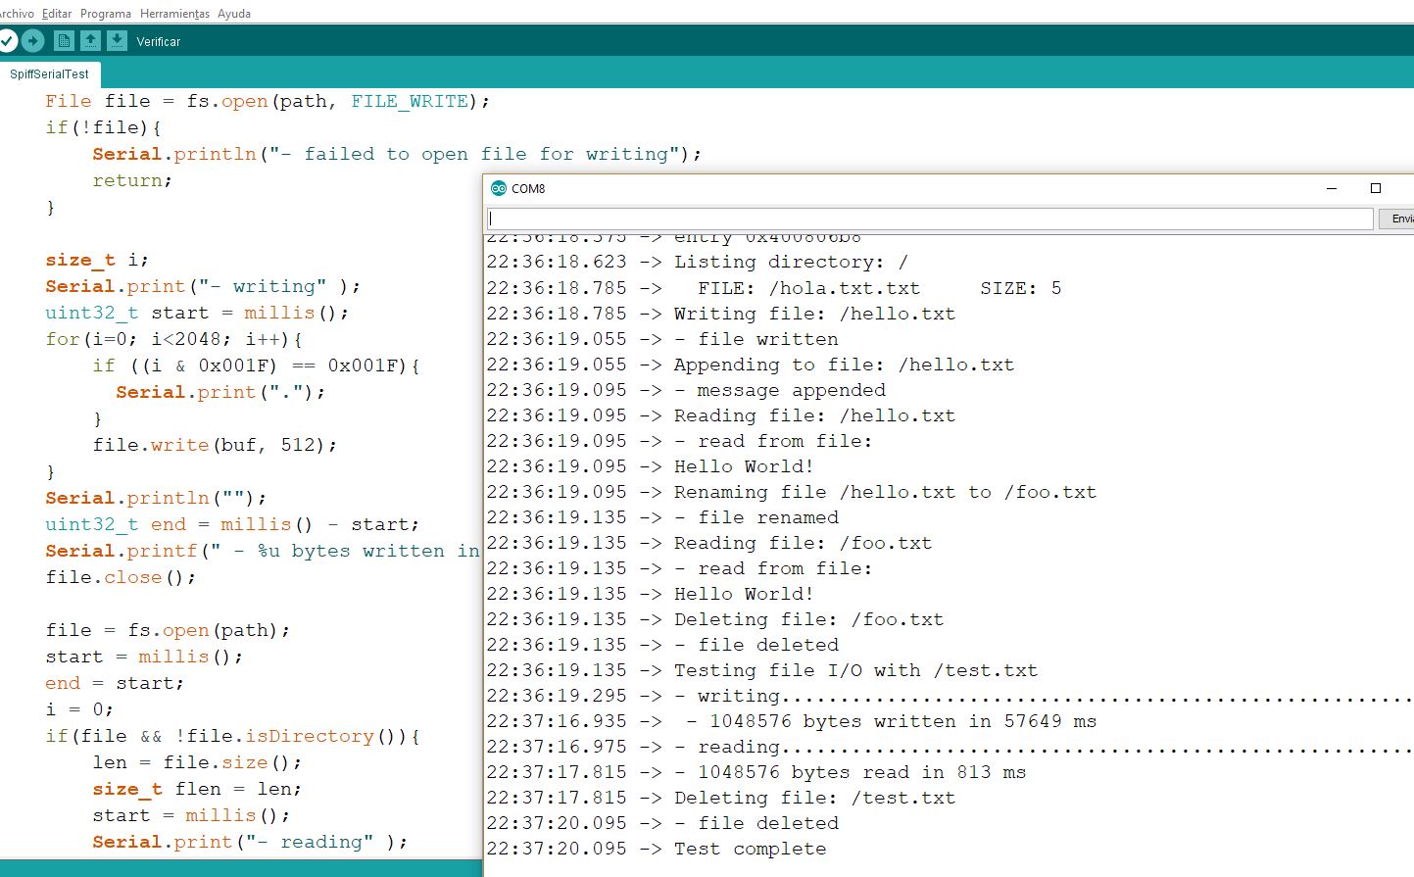Click the 'size_t flen = len;' code line
This screenshot has height=877, width=1414.
197,789
